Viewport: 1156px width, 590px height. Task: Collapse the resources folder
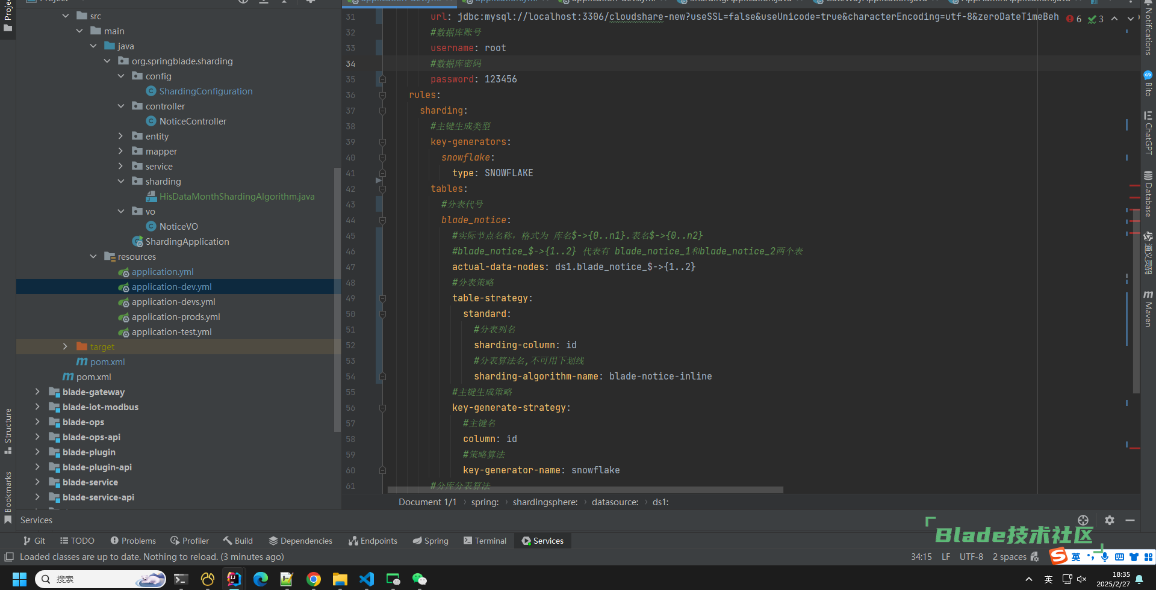point(93,257)
